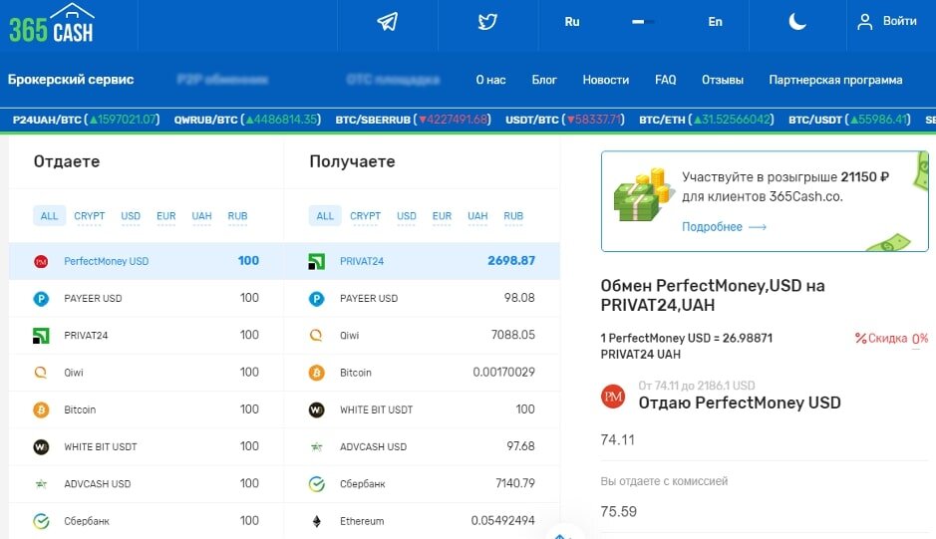Click Сбербанк icon in Отдаете list
Screen dimensions: 936x539
[x=41, y=521]
